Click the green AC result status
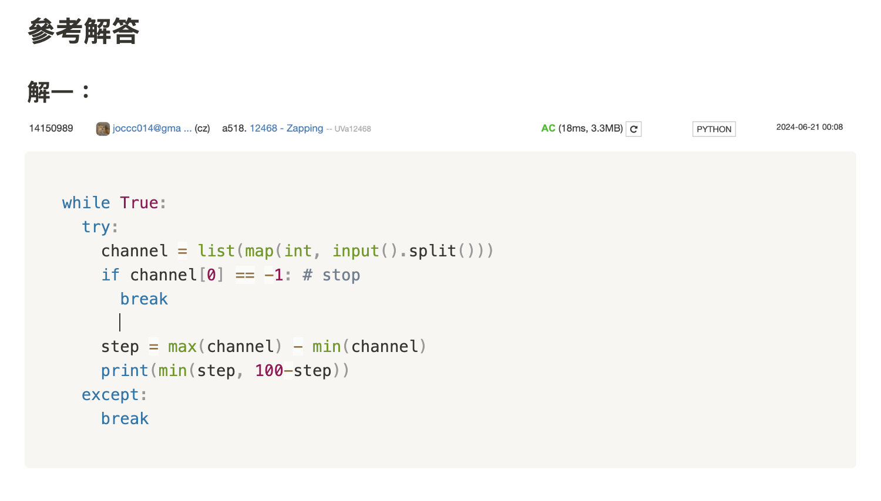Screen dimensions: 881x501 coord(548,128)
